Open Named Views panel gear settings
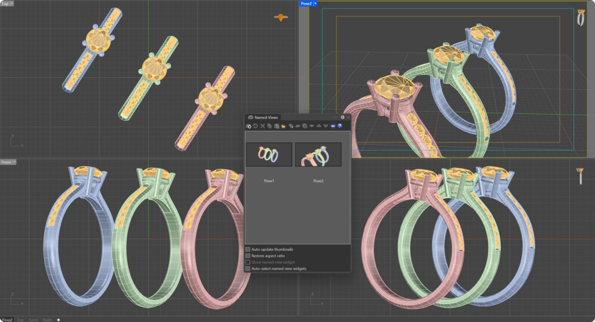The width and height of the screenshot is (595, 322). pyautogui.click(x=343, y=117)
